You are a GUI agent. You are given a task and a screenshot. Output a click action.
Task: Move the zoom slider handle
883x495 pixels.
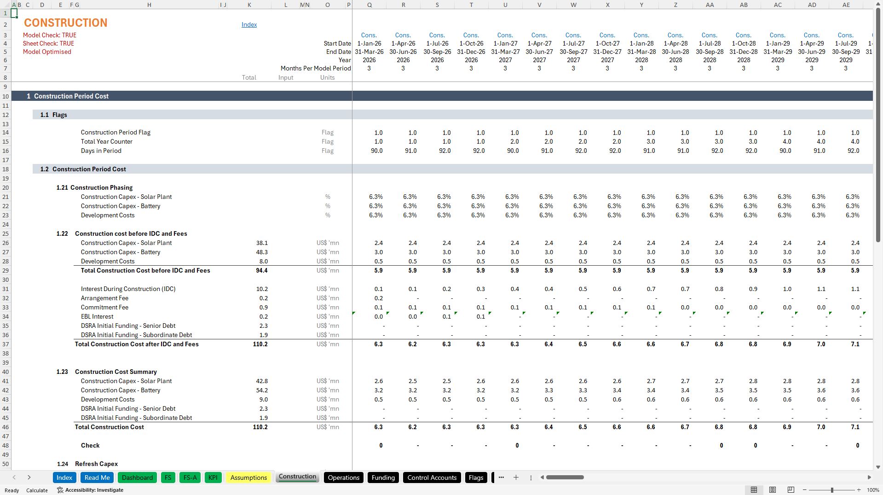pyautogui.click(x=832, y=490)
